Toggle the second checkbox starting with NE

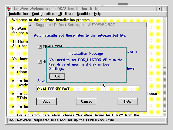(x=40, y=62)
